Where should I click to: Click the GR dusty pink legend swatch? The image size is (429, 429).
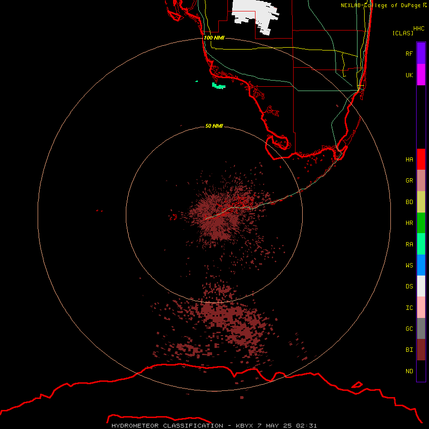click(421, 181)
